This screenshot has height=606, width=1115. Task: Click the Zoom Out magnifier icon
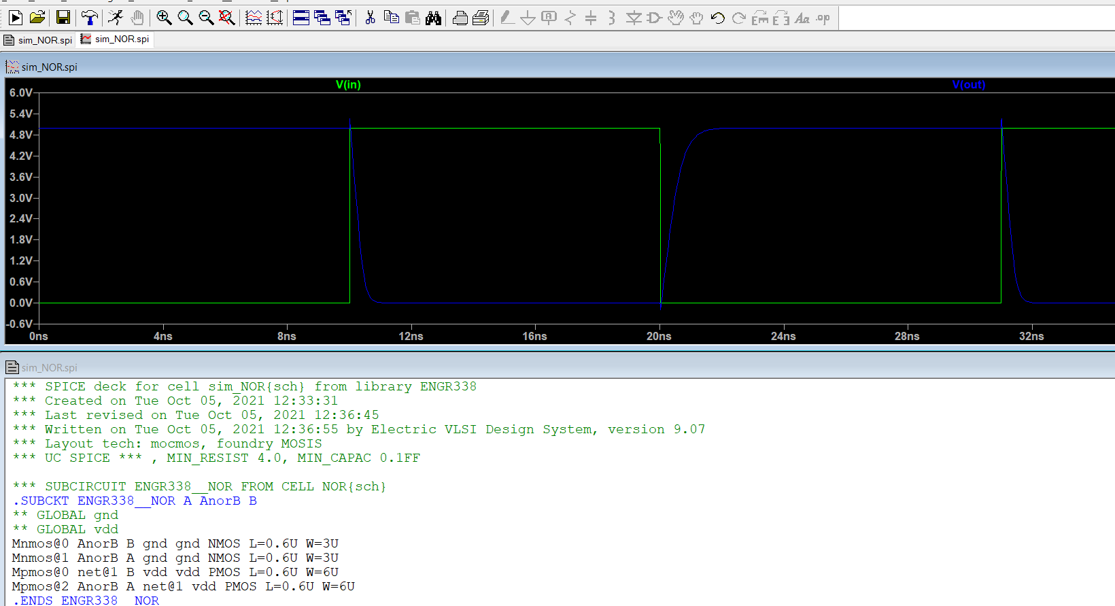206,18
